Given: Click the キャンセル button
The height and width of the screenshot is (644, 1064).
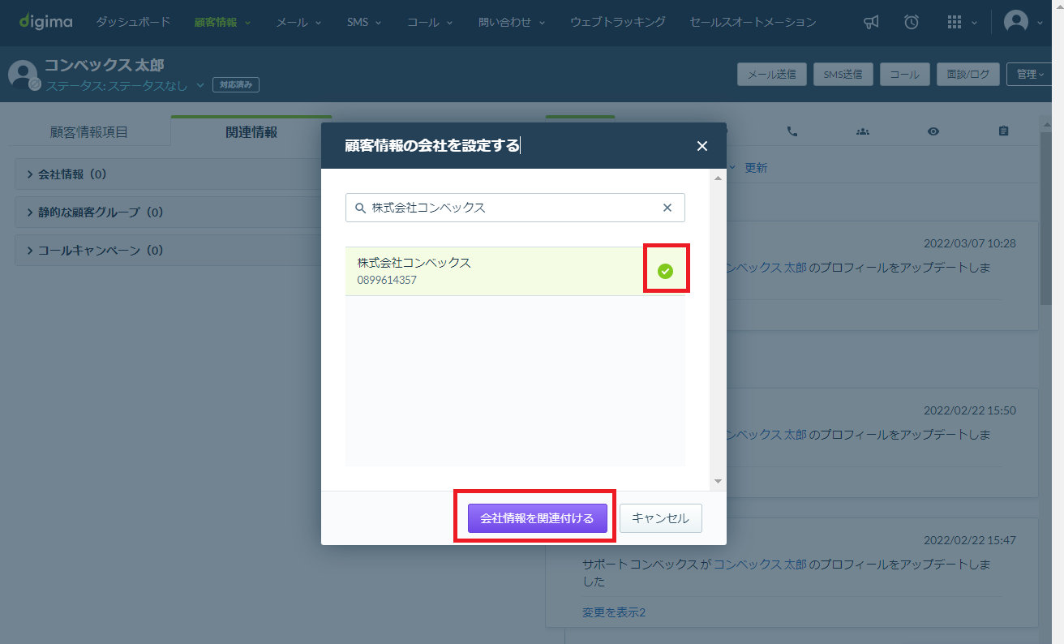Looking at the screenshot, I should click(x=660, y=518).
